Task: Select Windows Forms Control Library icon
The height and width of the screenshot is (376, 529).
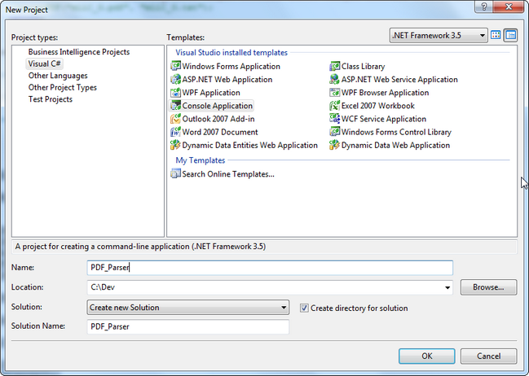Action: coord(335,132)
